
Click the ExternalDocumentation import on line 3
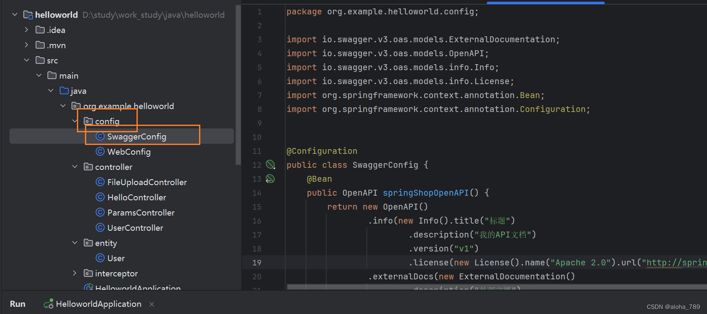(x=423, y=39)
